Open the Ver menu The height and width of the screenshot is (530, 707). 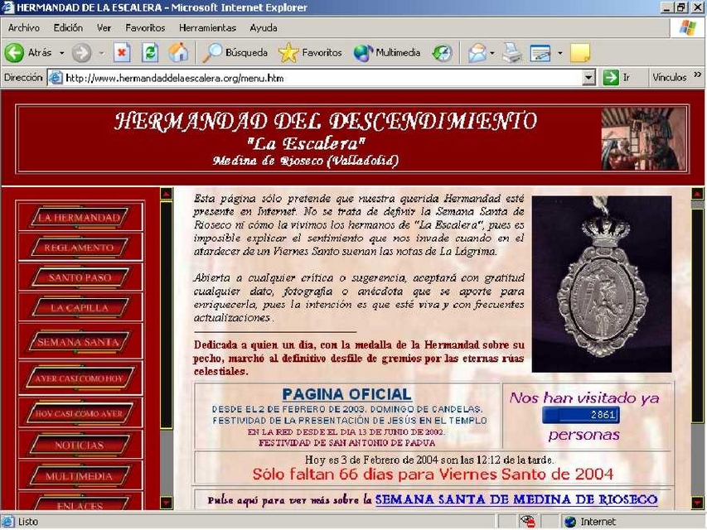104,28
